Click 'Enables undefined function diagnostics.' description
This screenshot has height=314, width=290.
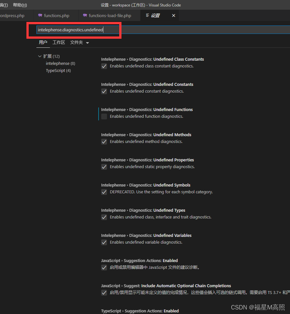146,116
